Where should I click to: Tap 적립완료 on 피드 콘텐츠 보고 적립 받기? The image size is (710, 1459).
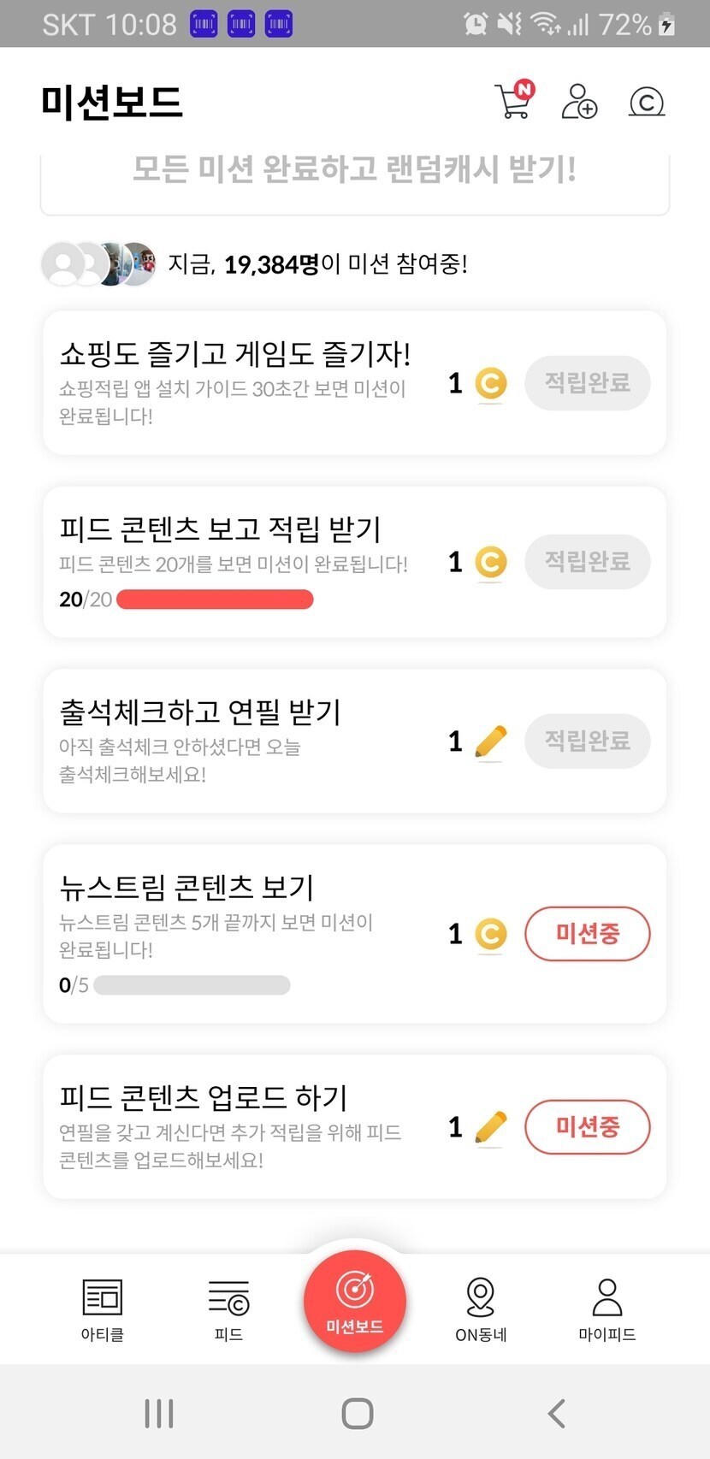point(588,561)
